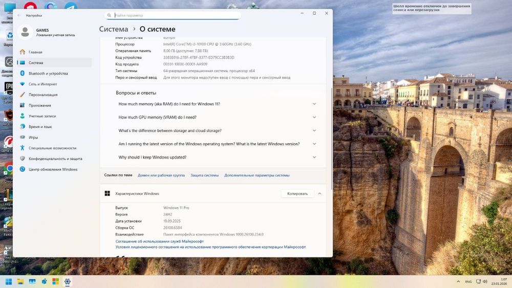The height and width of the screenshot is (288, 512).
Task: Open Время и язык settings
Action: pyautogui.click(x=54, y=126)
